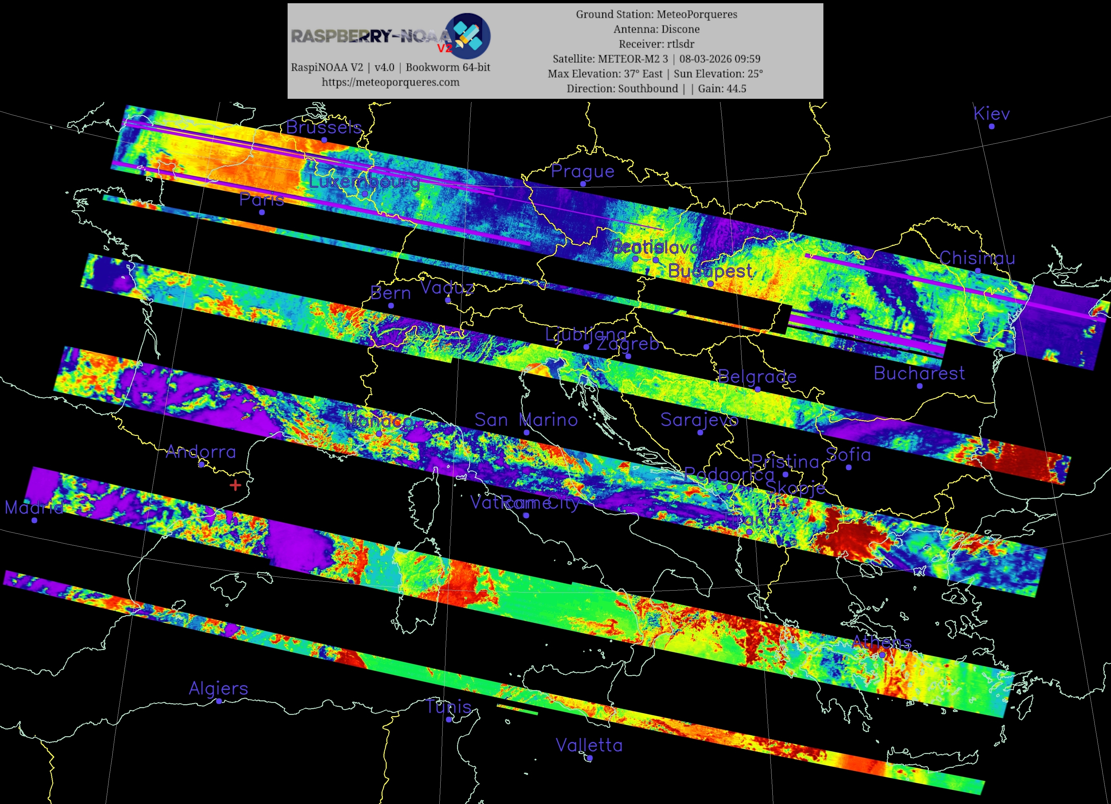The width and height of the screenshot is (1111, 804).
Task: Click the Satellite METEOR-M2 3 info line
Action: [657, 59]
